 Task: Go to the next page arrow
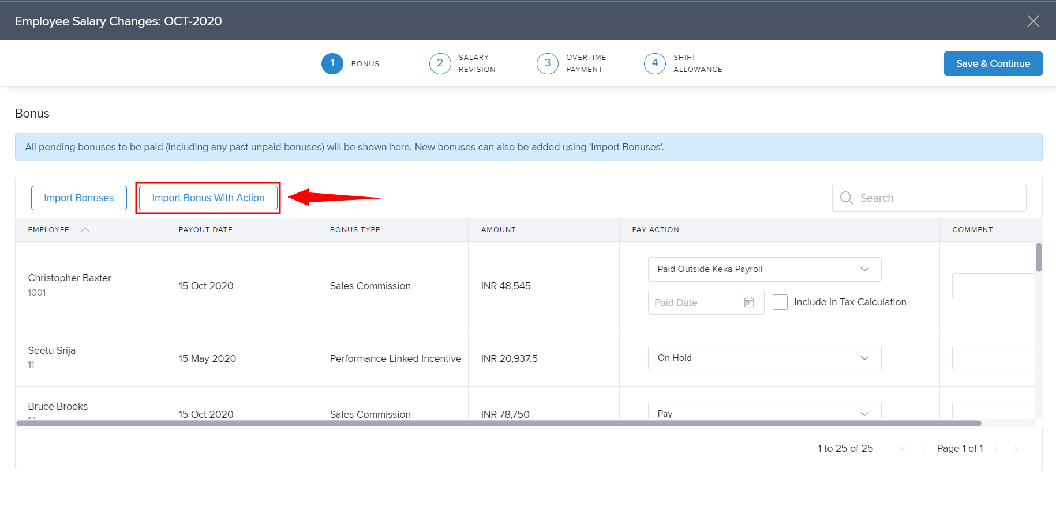click(x=996, y=449)
